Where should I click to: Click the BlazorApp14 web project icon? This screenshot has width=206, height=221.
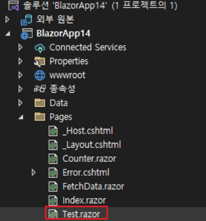[27, 33]
